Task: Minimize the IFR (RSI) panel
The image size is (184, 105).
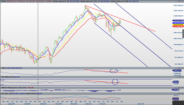Action: pos(176,77)
